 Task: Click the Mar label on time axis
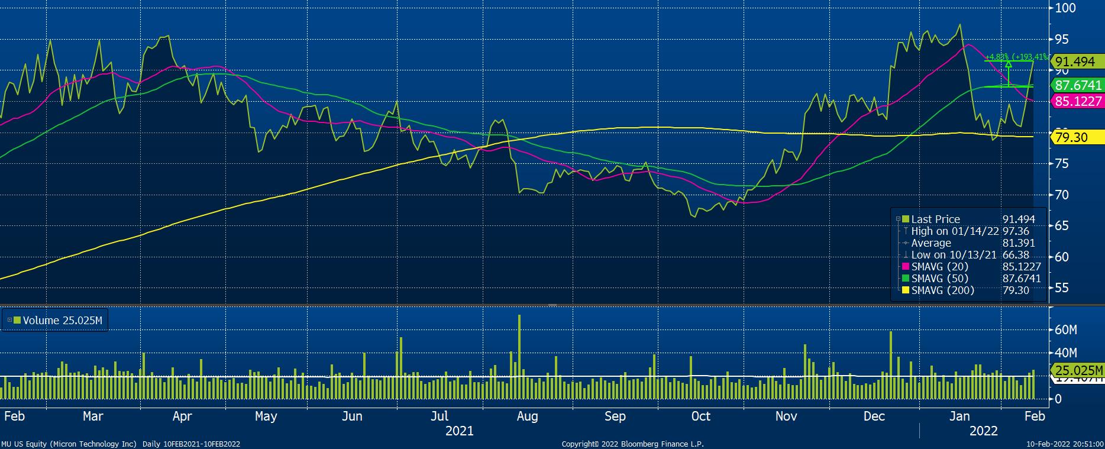(x=93, y=416)
